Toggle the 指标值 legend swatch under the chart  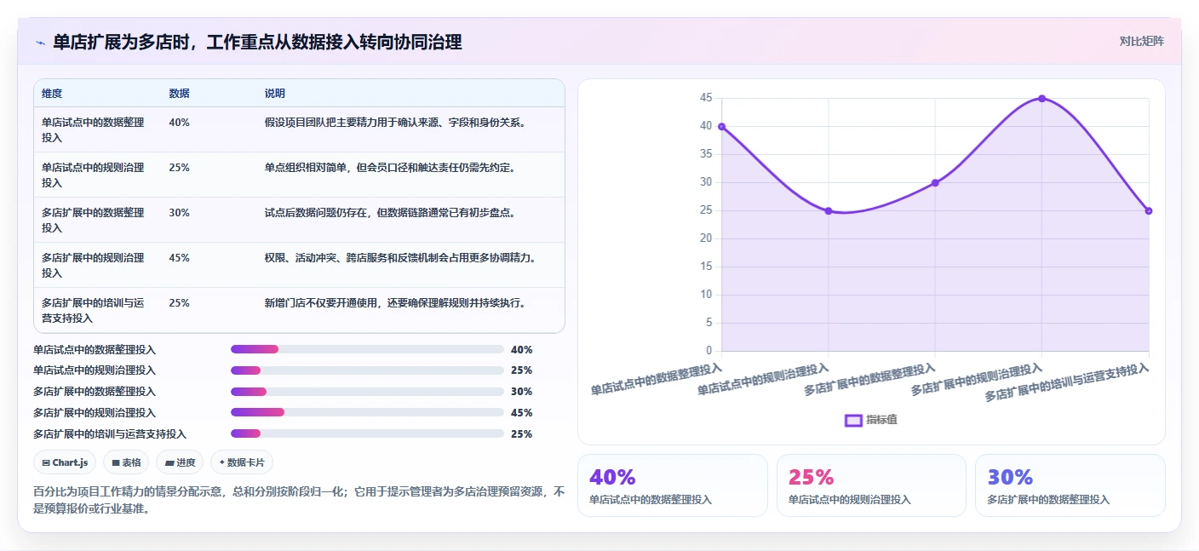853,420
